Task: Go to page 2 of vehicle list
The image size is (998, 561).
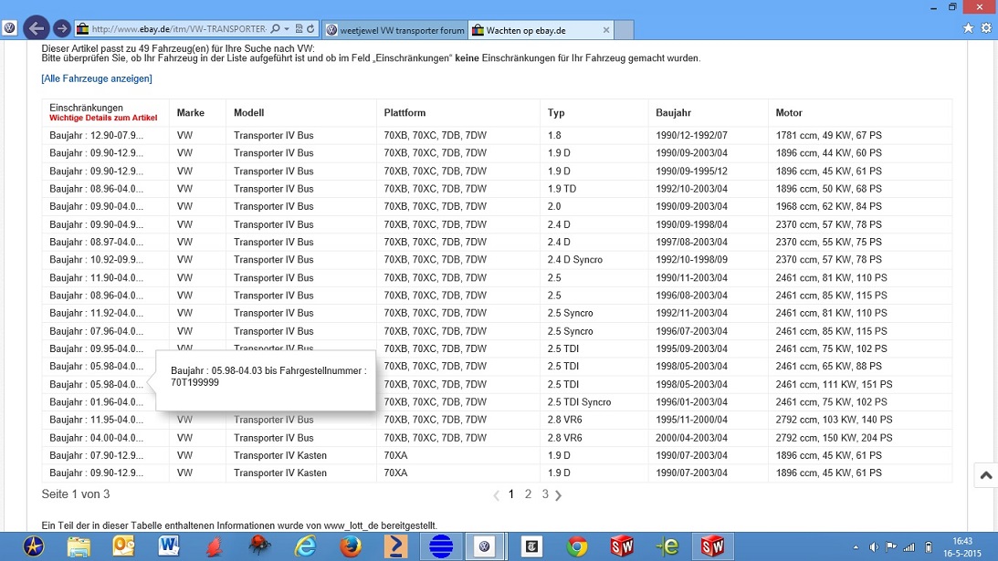Action: (x=529, y=494)
